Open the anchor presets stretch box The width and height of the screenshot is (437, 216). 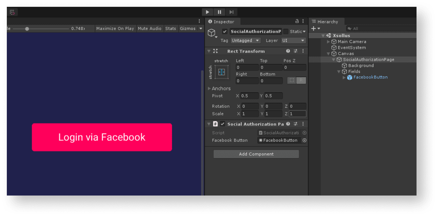pyautogui.click(x=221, y=72)
